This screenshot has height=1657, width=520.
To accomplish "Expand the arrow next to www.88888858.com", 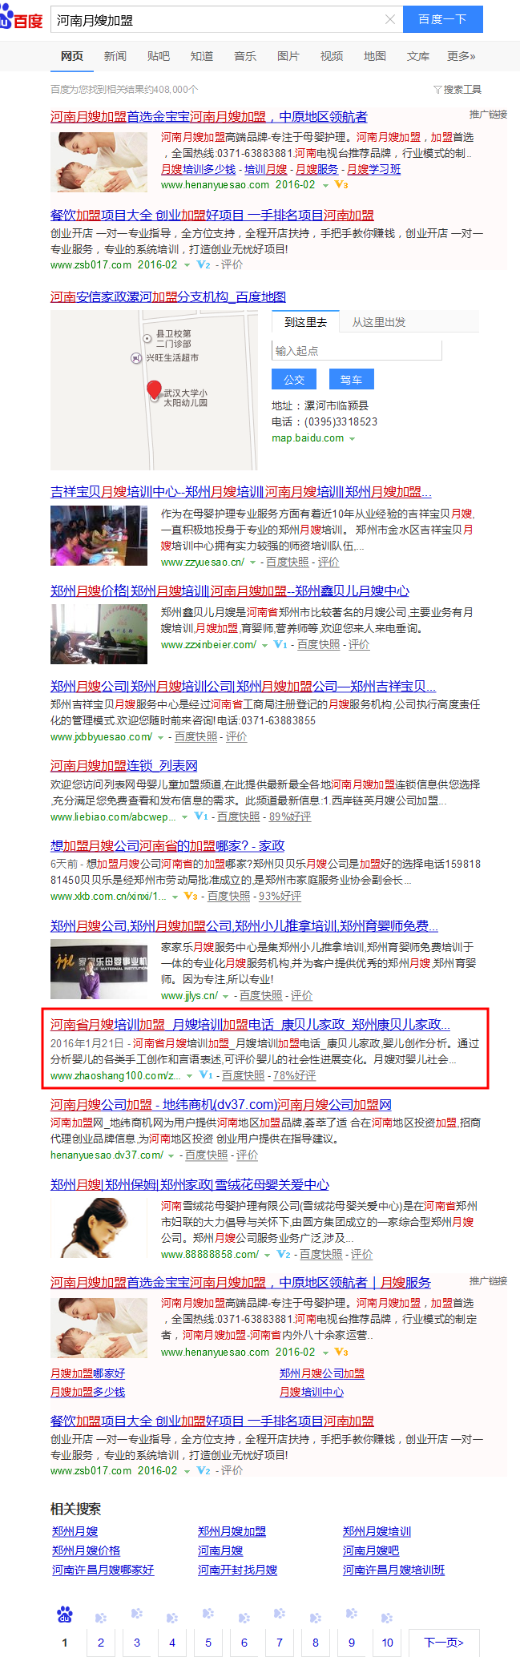I will point(267,1255).
